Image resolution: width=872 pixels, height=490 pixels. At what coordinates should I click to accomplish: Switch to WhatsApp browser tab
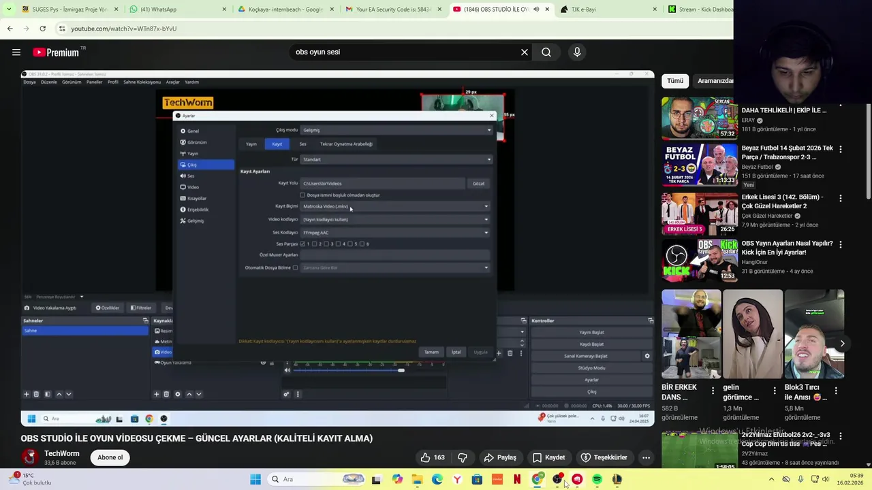click(x=178, y=10)
